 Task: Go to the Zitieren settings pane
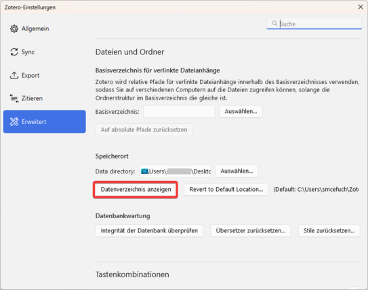pos(45,98)
